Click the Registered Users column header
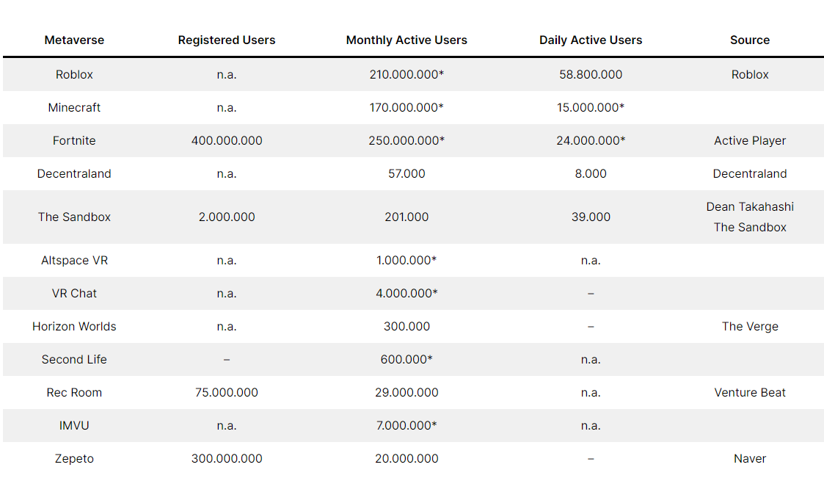This screenshot has height=481, width=824. pyautogui.click(x=227, y=40)
